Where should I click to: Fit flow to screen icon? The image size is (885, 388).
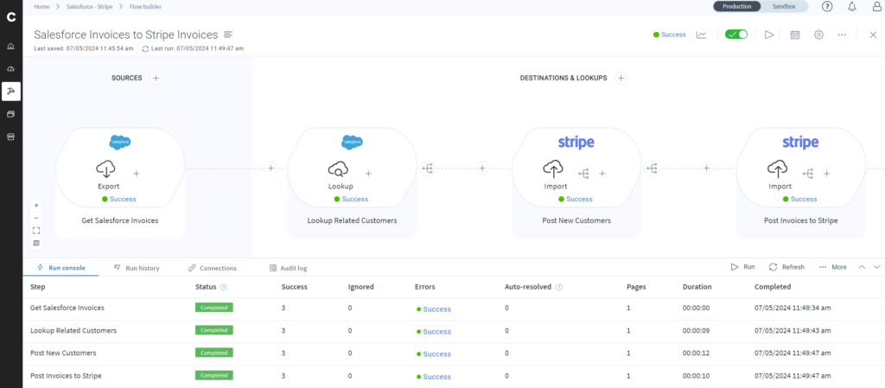click(36, 230)
